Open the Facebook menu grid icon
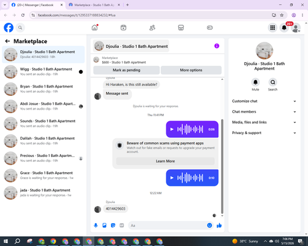Image resolution: width=308 pixels, height=246 pixels. [x=272, y=28]
